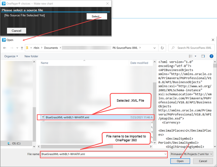Image resolution: width=217 pixels, height=167 pixels.
Task: Click the OnePager title bar icon
Action: [4, 3]
